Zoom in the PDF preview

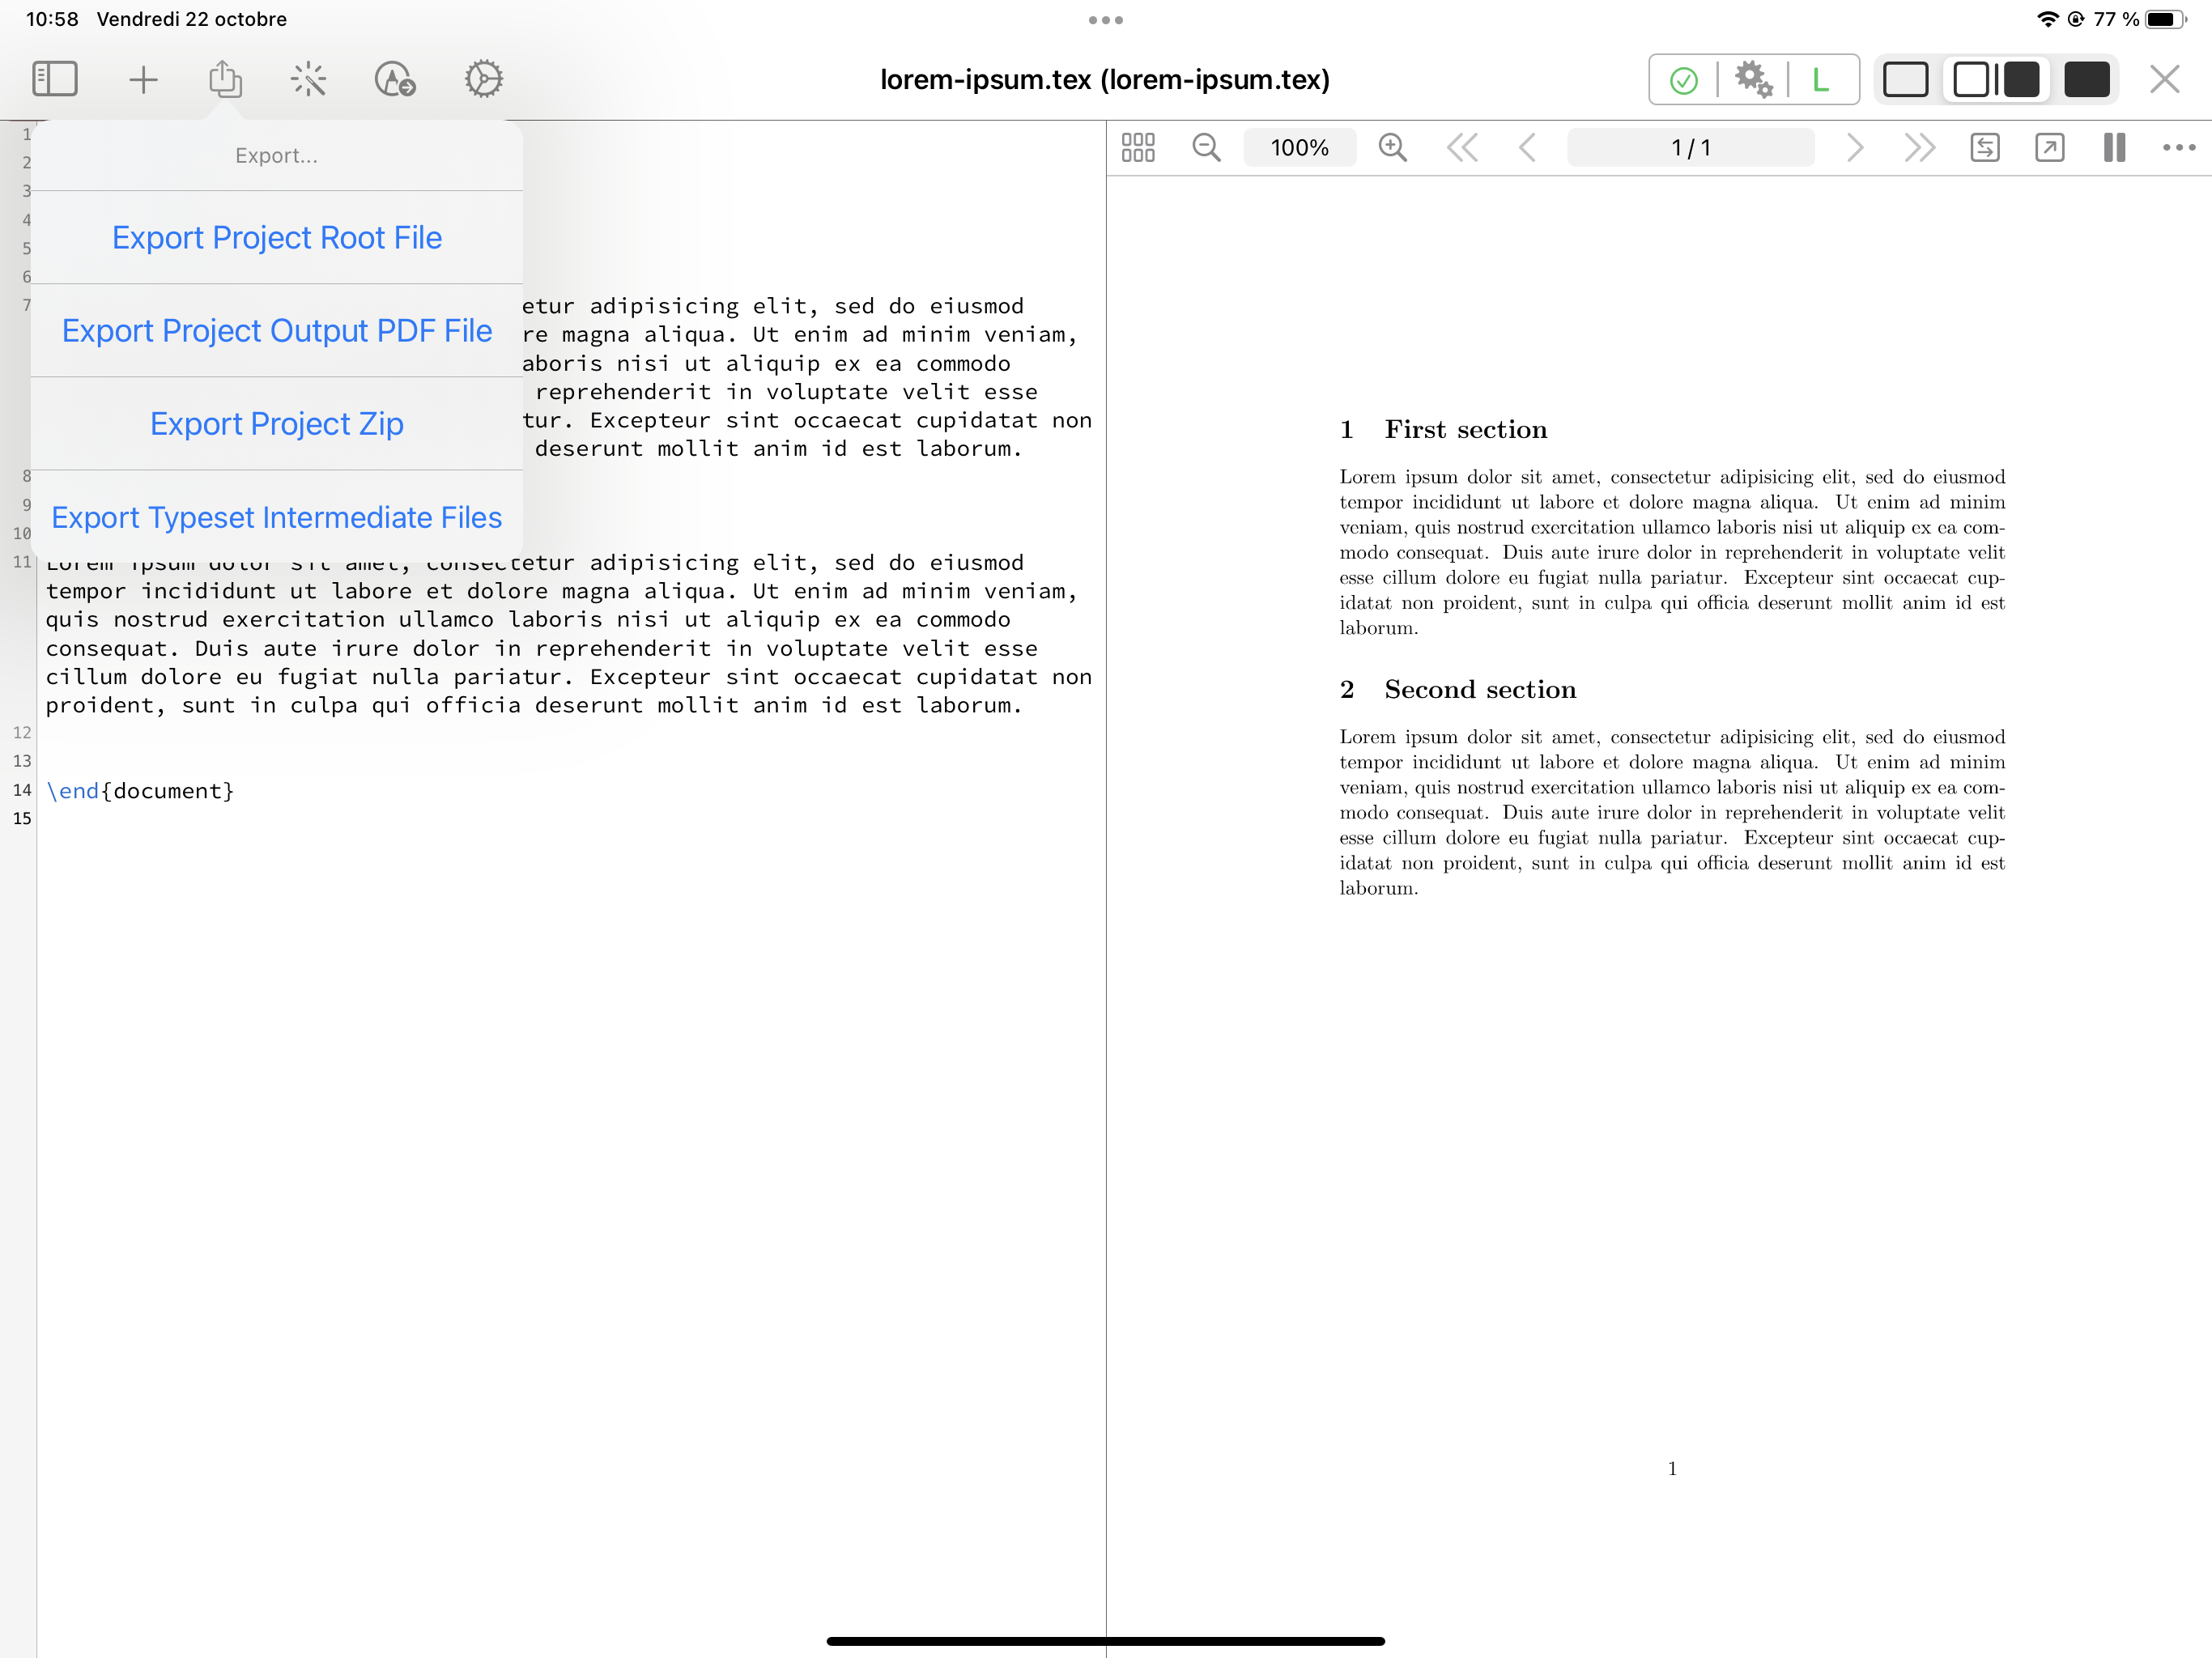1393,148
